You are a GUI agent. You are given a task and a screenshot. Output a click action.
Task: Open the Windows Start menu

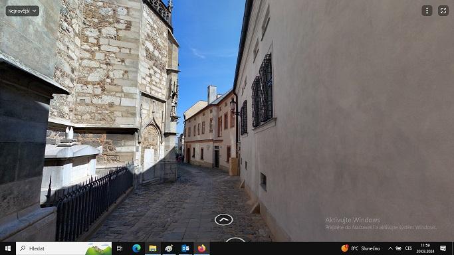(8, 248)
